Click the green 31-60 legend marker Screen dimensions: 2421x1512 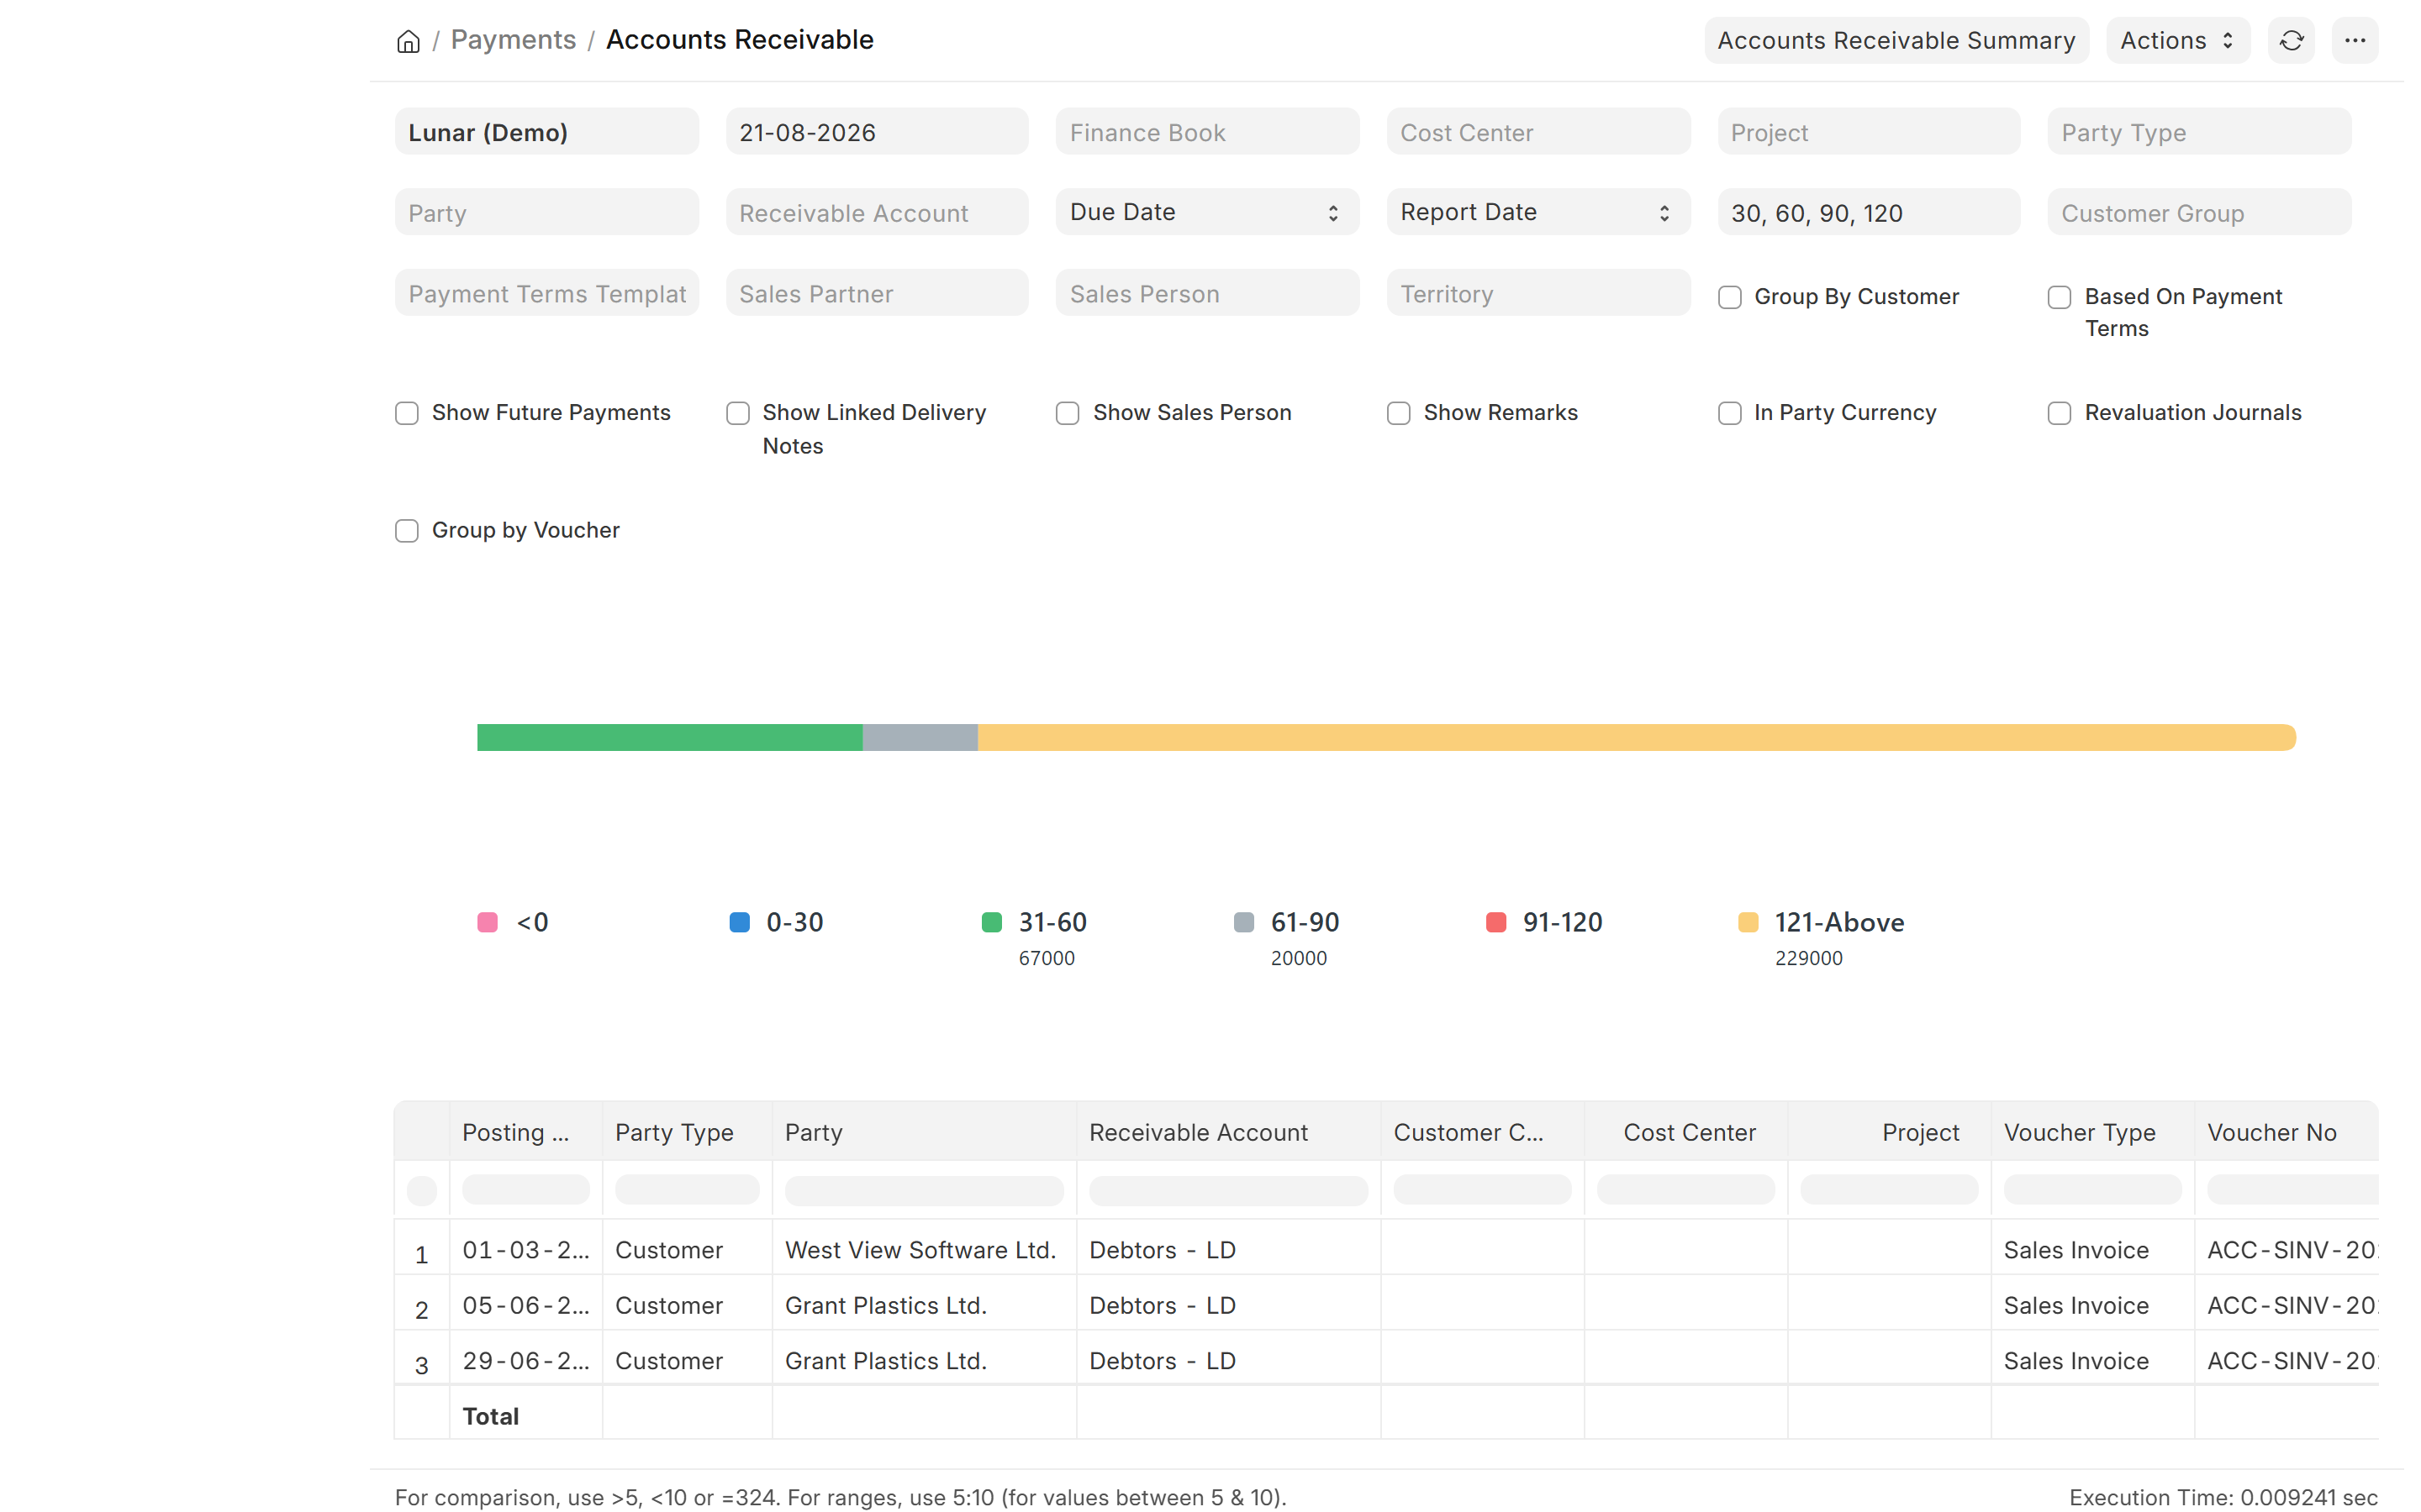click(991, 922)
